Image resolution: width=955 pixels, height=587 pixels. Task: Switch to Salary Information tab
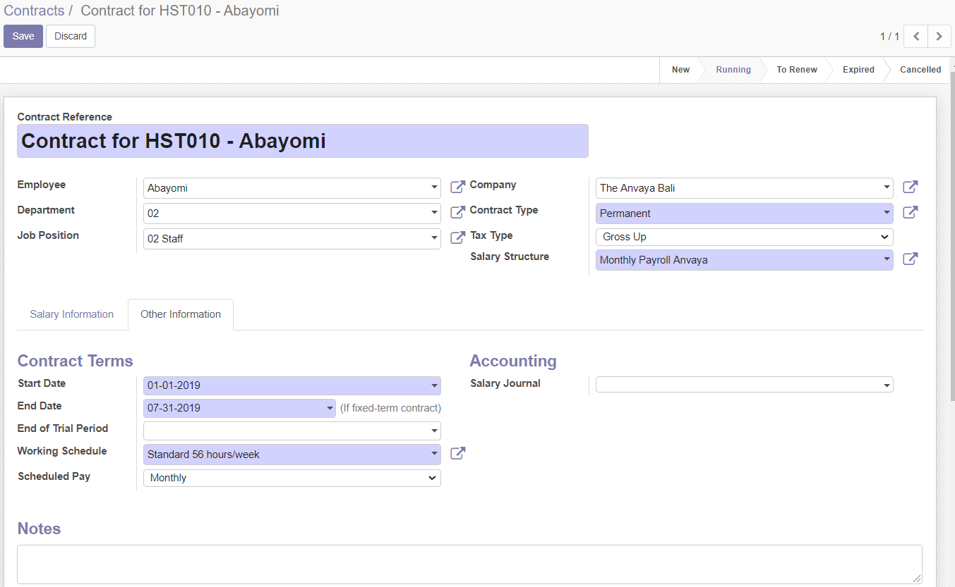click(x=72, y=314)
